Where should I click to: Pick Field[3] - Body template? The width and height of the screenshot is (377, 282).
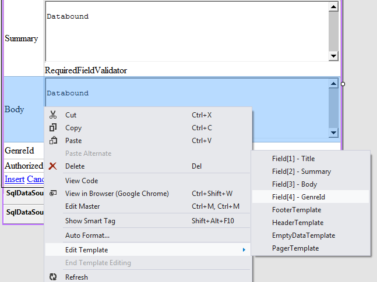(x=294, y=184)
